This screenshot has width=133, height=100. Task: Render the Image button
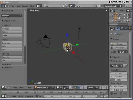click(x=119, y=44)
